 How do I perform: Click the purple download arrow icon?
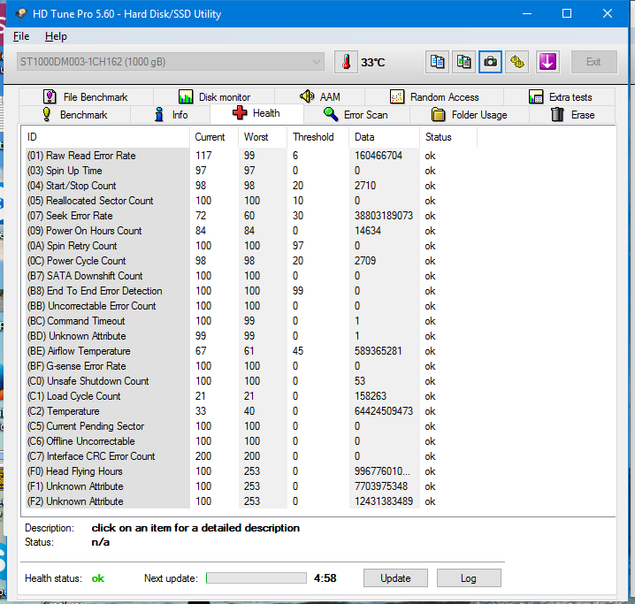[547, 62]
